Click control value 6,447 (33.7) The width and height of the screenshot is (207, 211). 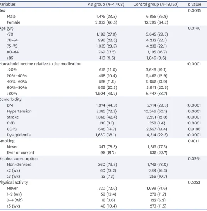[x=157, y=94]
